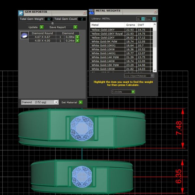Click green arrow beside Set Material
This screenshot has width=195, height=195.
point(81,102)
